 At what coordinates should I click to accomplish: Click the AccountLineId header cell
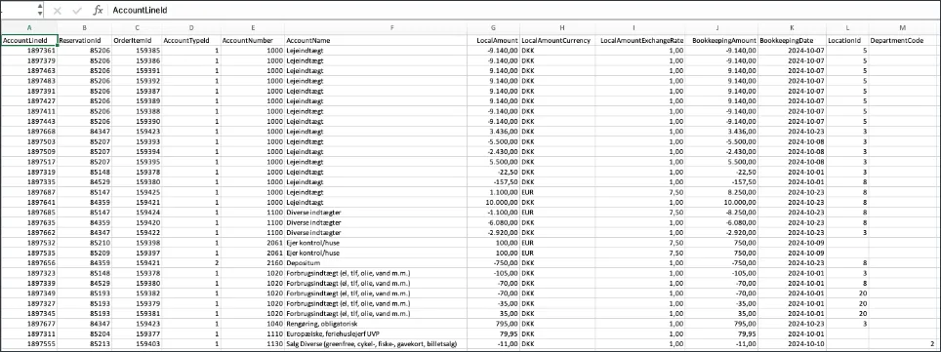coord(29,40)
